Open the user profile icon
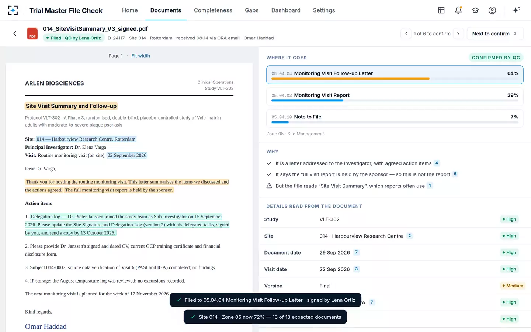Image resolution: width=531 pixels, height=332 pixels. pos(492,10)
